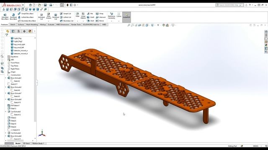Choose the Draft feature tool
The image size is (268, 150).
[90, 17]
